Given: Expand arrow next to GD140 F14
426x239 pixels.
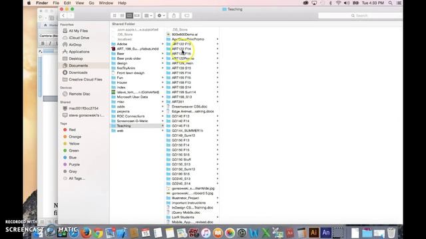Looking at the screenshot, I should (x=218, y=121).
